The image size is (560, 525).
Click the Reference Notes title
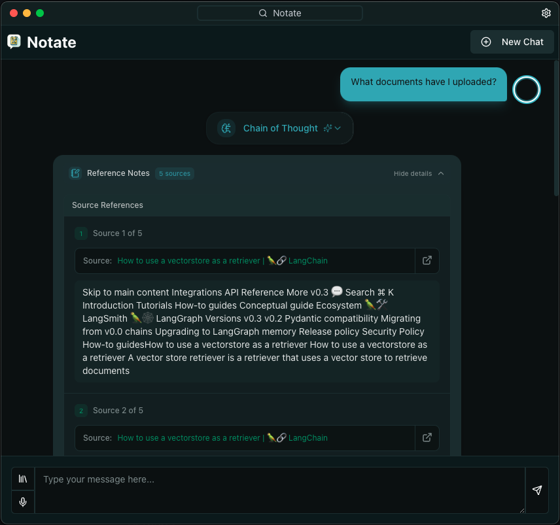[x=118, y=173]
